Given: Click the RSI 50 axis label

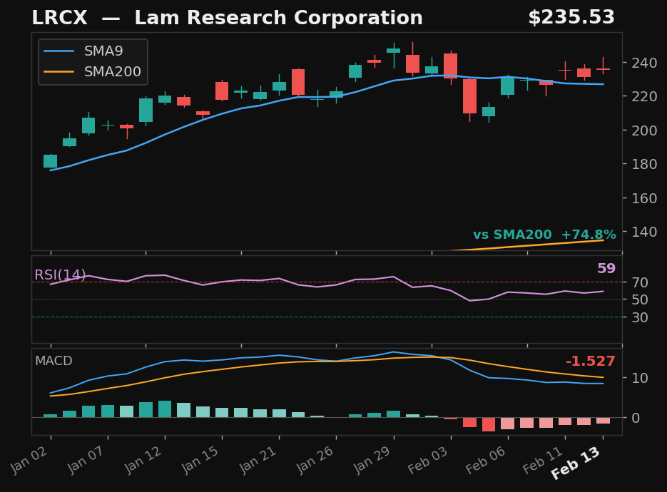Looking at the screenshot, I should tap(640, 299).
